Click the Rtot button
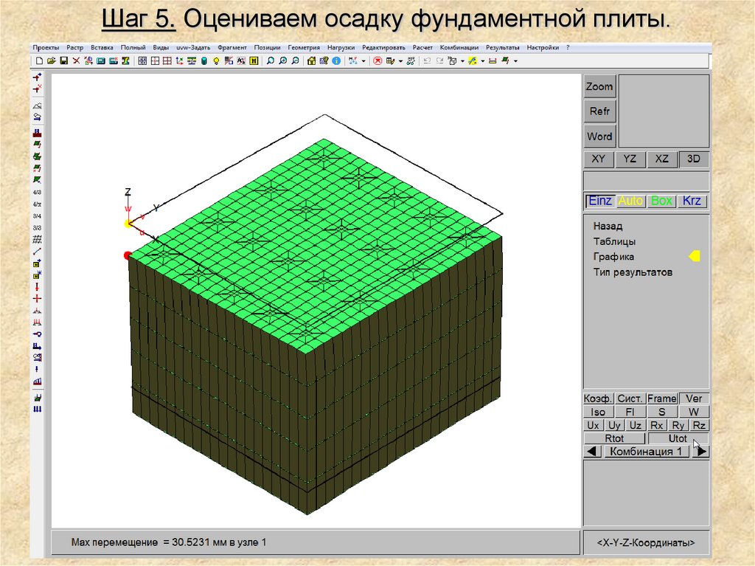 [x=614, y=438]
